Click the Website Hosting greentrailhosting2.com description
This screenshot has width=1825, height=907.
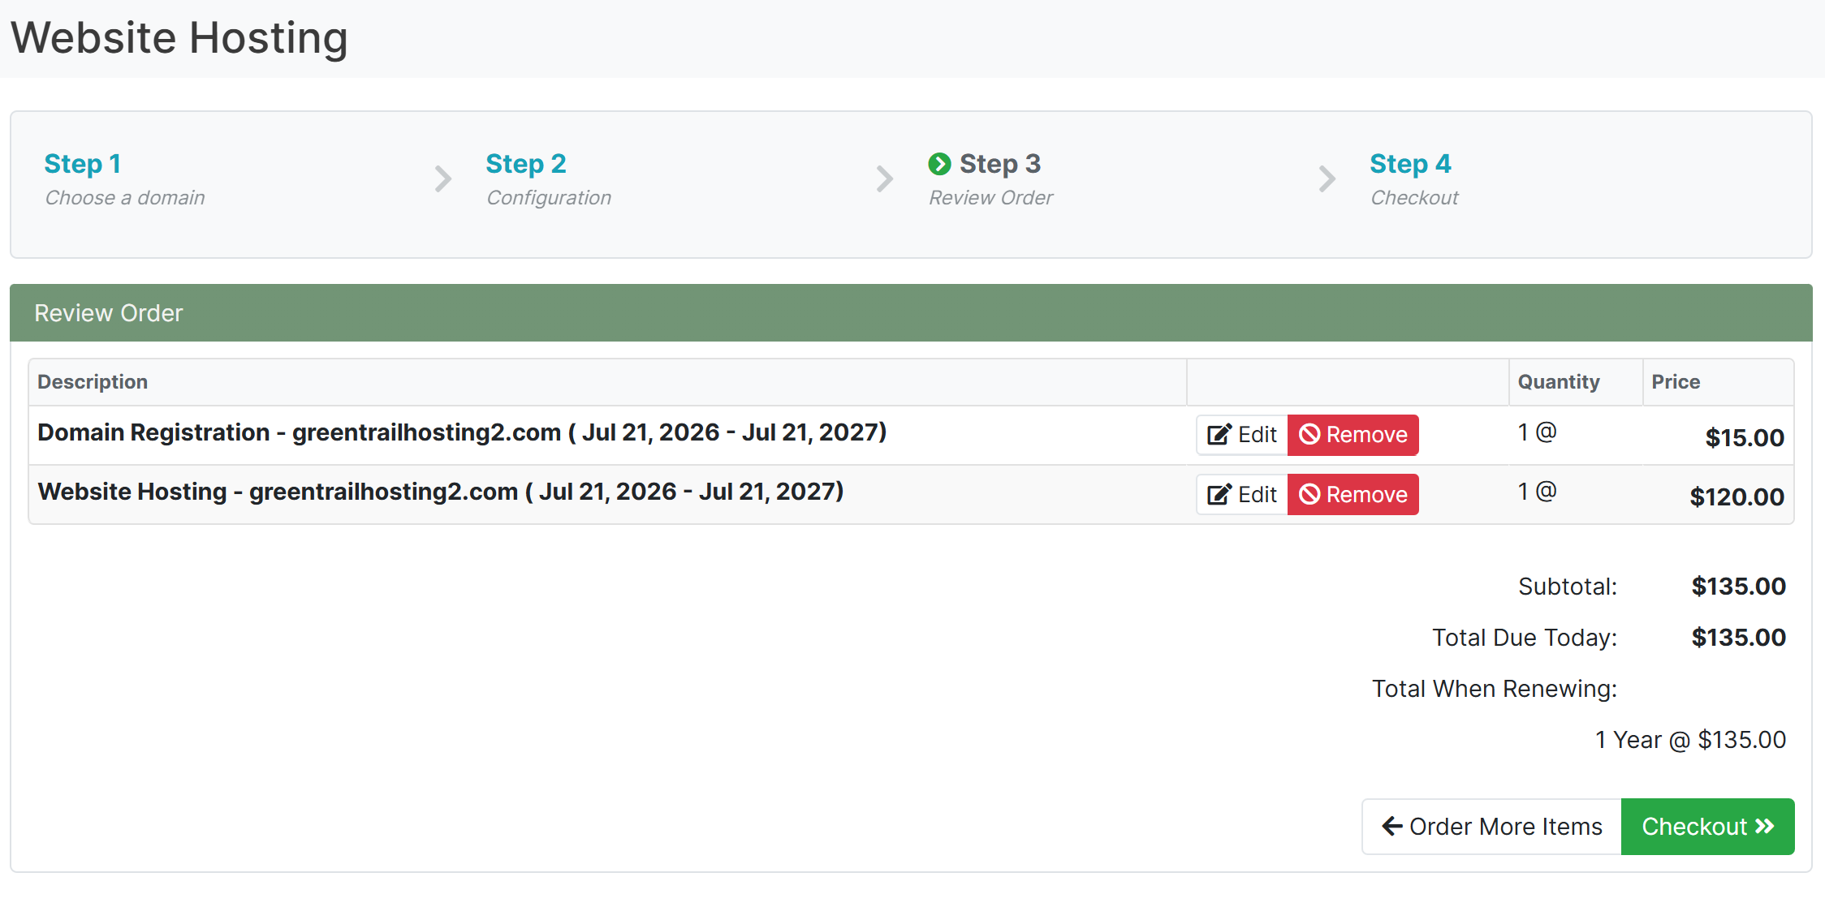pyautogui.click(x=441, y=492)
